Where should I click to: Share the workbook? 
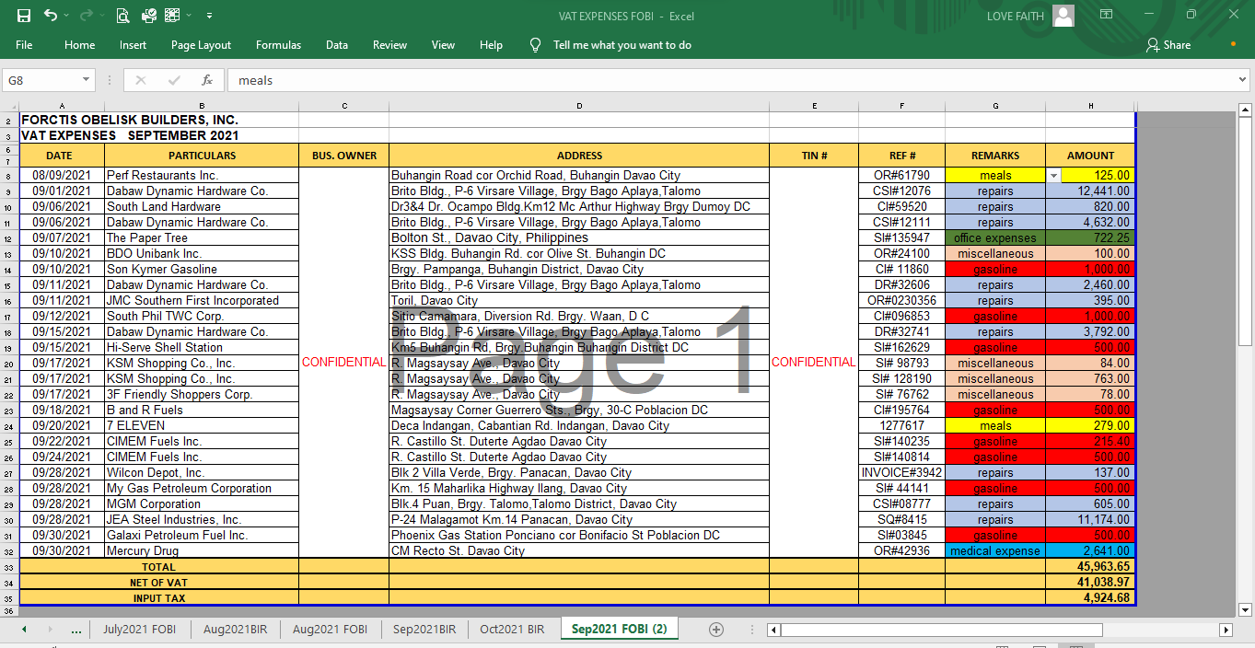click(x=1168, y=45)
